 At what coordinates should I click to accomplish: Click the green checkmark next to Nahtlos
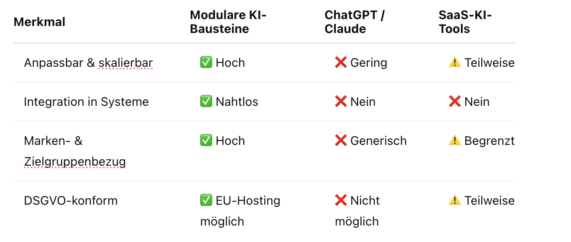click(206, 101)
